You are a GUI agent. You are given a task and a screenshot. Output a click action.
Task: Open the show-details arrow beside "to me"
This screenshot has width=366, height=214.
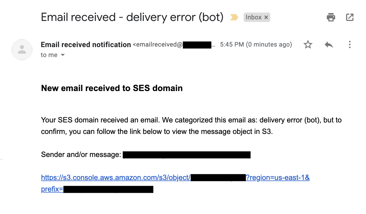62,55
